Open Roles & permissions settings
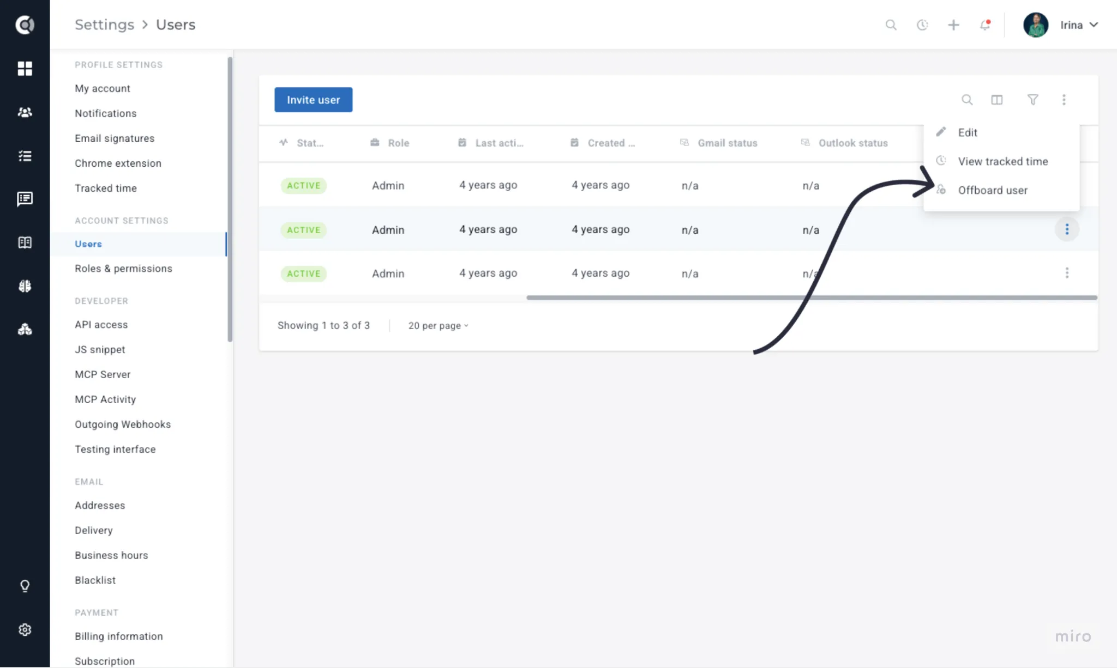The image size is (1117, 668). point(123,269)
